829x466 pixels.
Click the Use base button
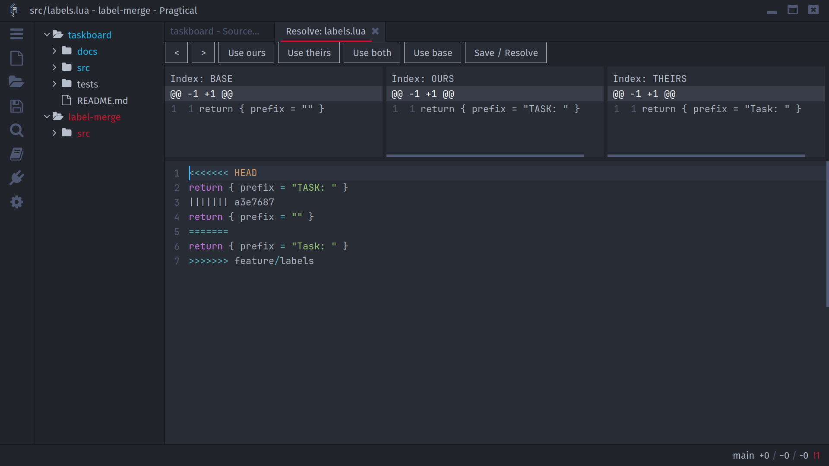click(x=433, y=53)
